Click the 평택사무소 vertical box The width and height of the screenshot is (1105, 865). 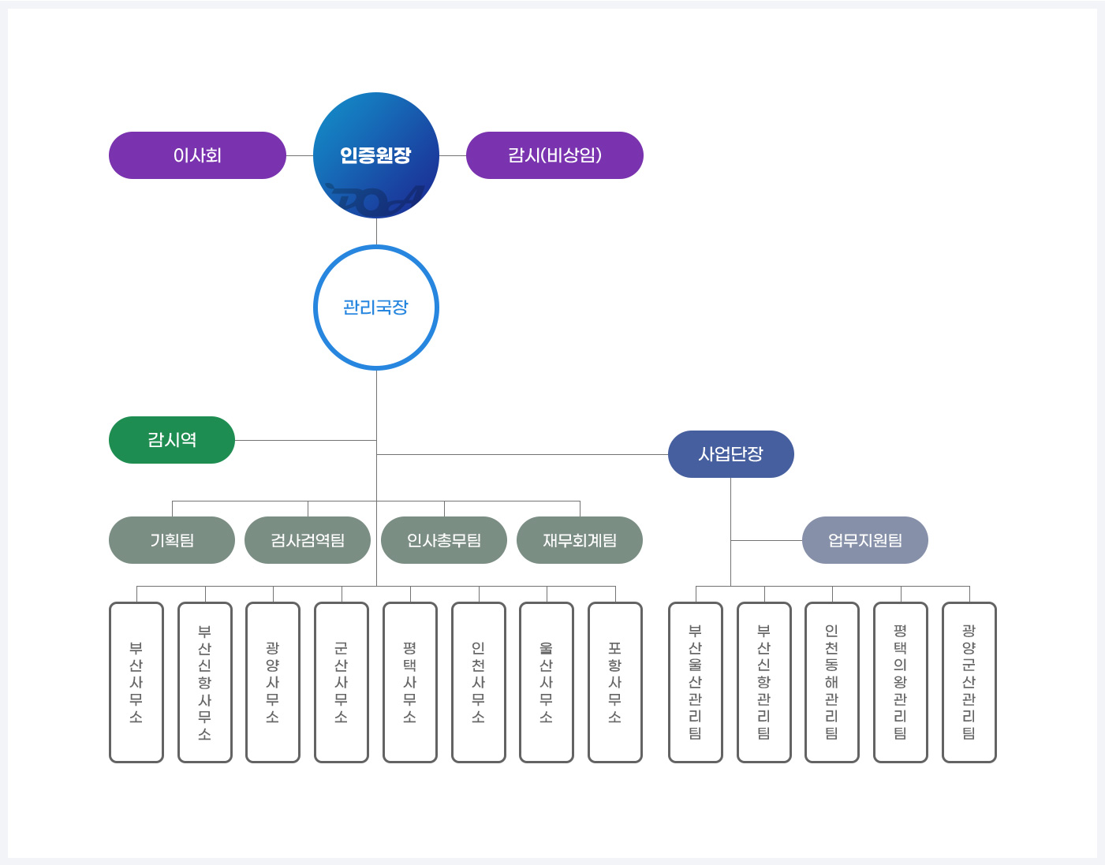(410, 682)
